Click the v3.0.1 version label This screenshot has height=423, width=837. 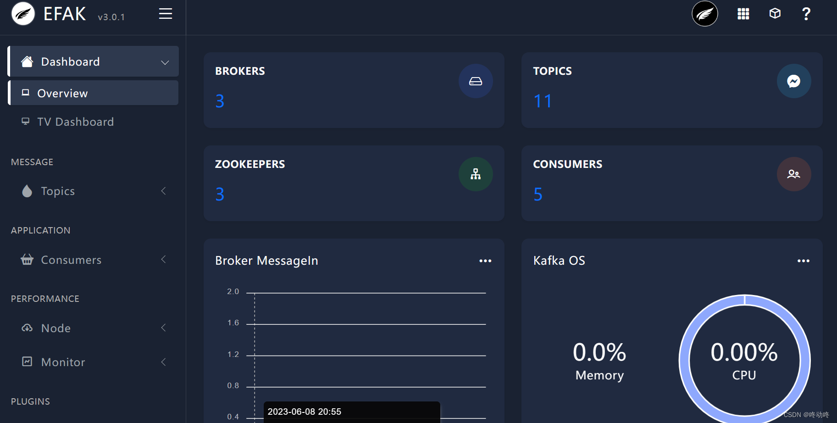point(111,17)
